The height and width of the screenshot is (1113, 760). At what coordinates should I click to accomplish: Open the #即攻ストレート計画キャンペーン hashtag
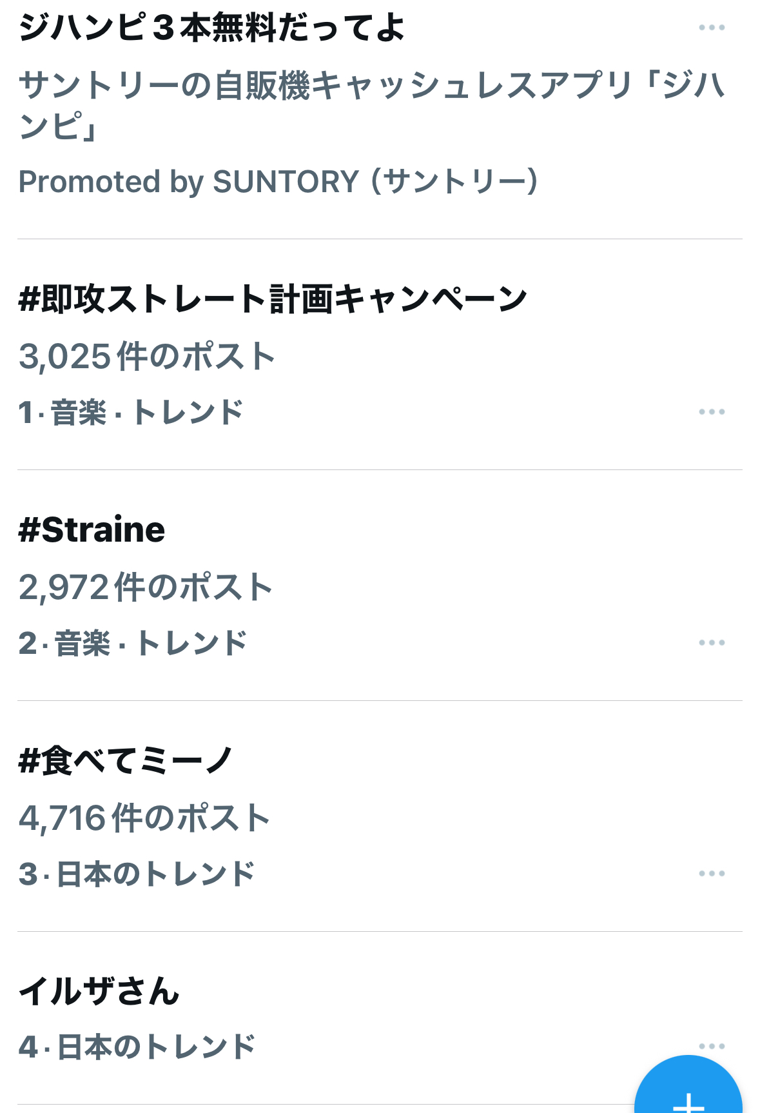[x=273, y=300]
